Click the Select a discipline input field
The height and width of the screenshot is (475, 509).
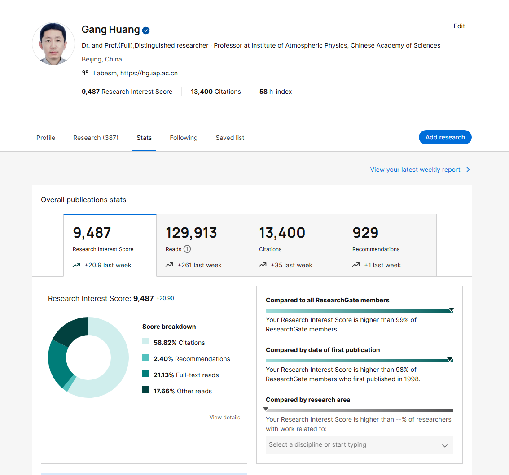point(360,445)
